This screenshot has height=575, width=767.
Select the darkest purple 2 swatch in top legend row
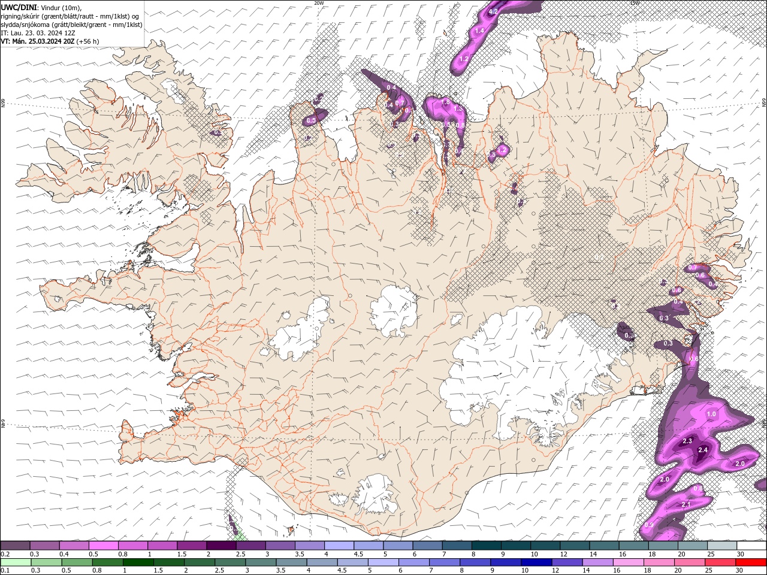click(221, 546)
